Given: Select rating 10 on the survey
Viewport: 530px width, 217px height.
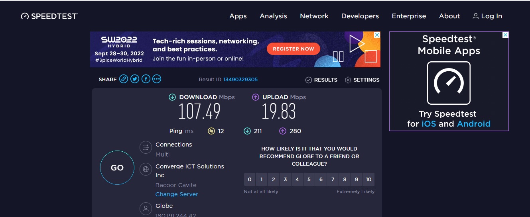Looking at the screenshot, I should point(368,180).
